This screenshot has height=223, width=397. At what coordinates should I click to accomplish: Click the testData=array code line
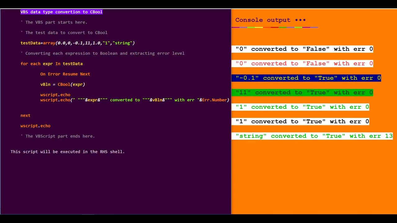point(78,43)
